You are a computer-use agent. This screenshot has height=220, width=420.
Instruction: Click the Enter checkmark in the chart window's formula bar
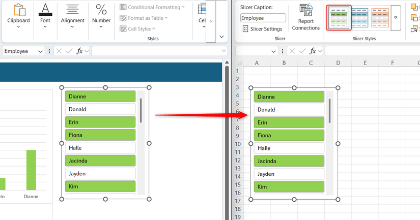coord(69,51)
